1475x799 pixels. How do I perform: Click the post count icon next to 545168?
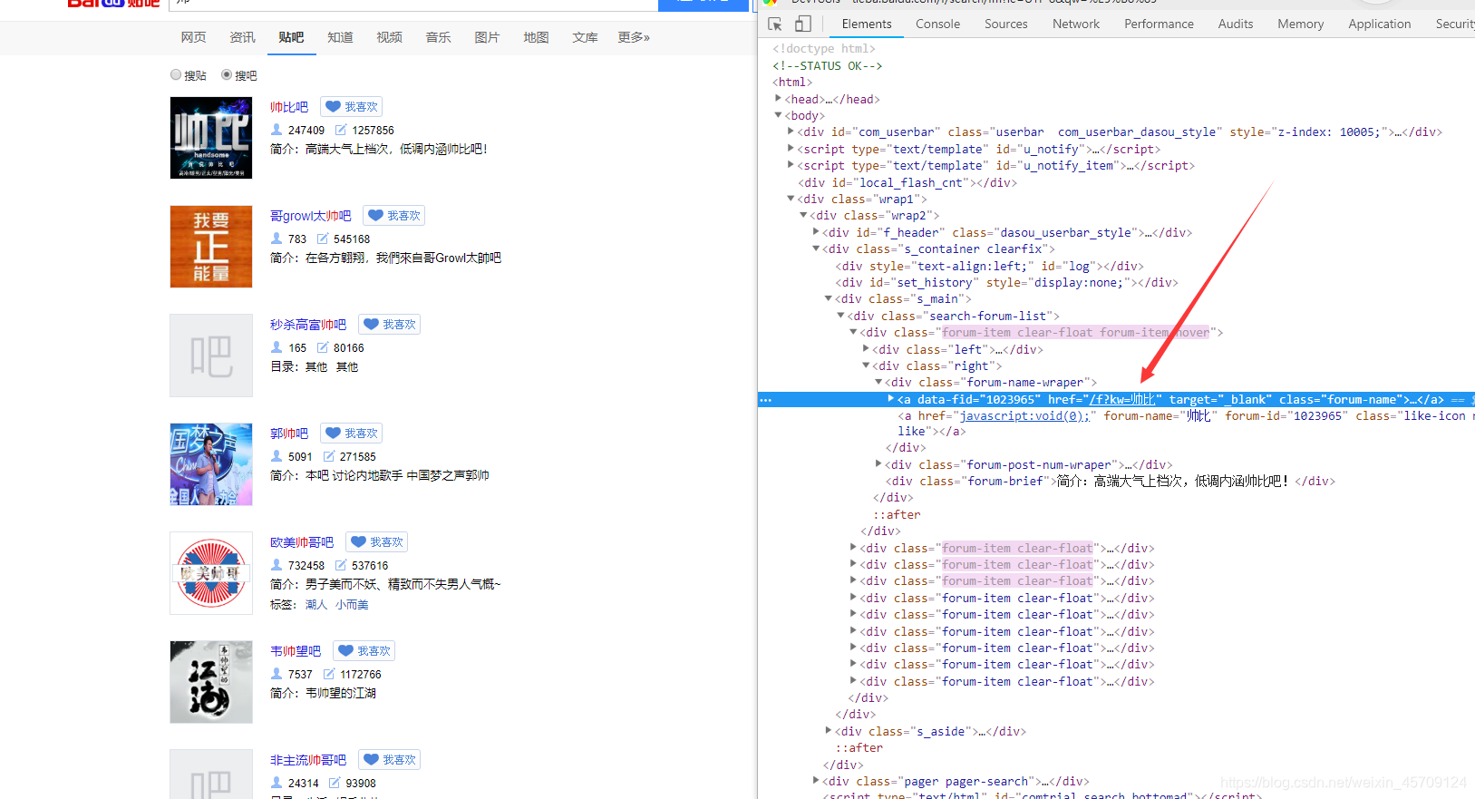tap(322, 239)
